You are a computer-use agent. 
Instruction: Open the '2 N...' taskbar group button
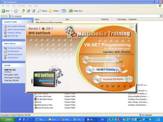click(x=79, y=120)
